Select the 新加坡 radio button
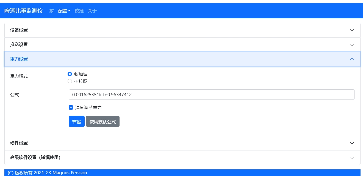Screen dimensions: 363x185 pos(70,74)
